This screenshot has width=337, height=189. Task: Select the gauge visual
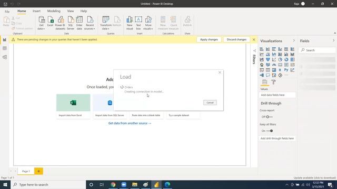click(274, 65)
